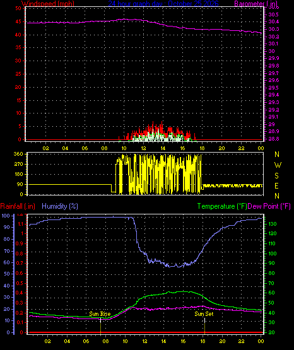Screen dimensions: 294x350
Task: Click the 'W' compass direction label
Action: pos(278,165)
